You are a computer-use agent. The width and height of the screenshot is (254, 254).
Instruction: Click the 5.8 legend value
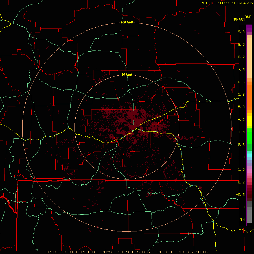point(241,95)
